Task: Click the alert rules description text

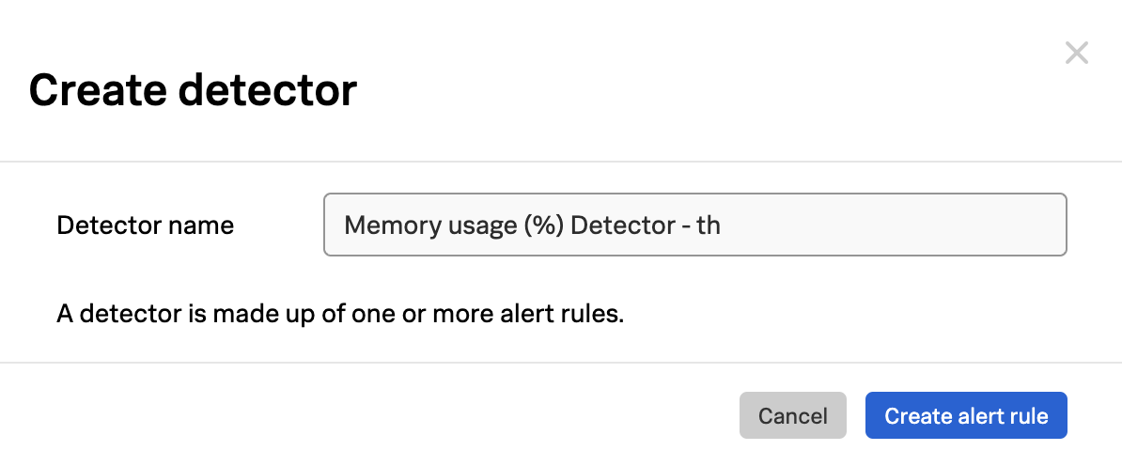Action: [340, 314]
